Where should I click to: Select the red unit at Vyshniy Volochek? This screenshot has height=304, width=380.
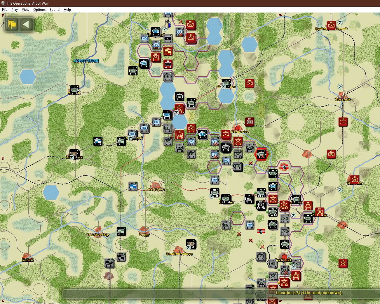click(331, 25)
